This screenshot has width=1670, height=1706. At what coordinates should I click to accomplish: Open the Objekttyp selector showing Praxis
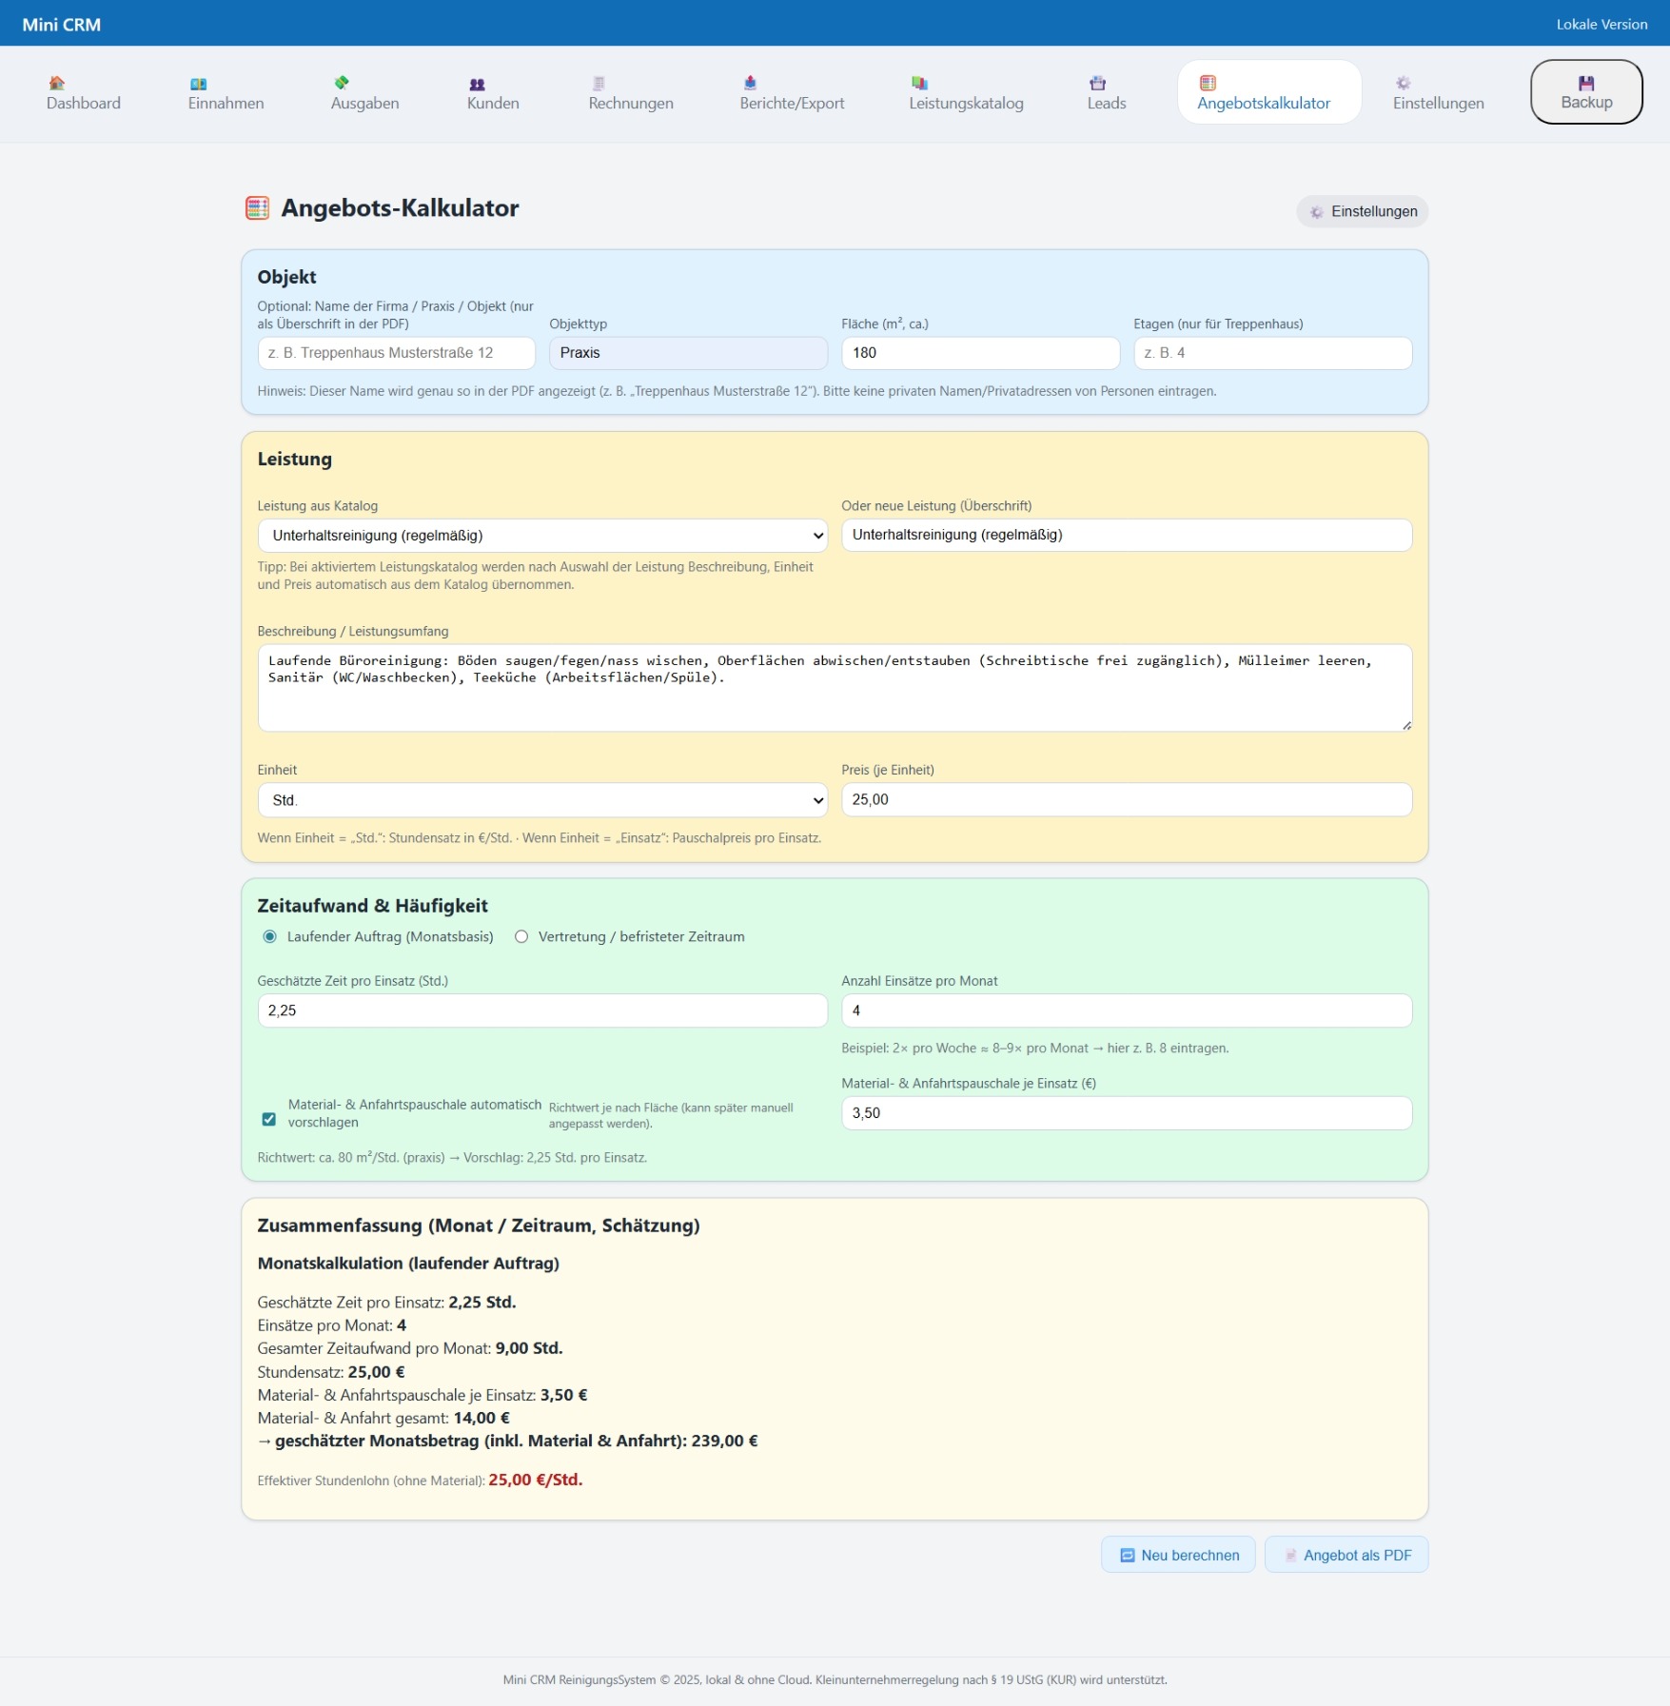(x=687, y=353)
